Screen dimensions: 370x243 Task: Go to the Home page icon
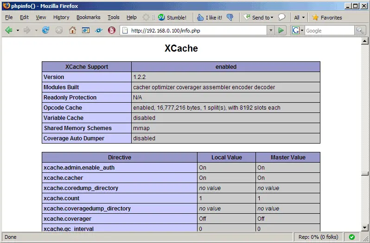click(72, 30)
